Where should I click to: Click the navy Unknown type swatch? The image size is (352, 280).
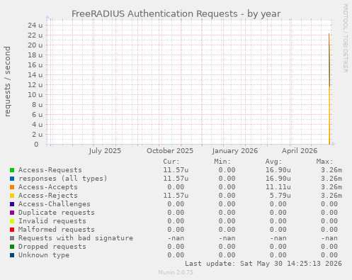[x=12, y=255]
